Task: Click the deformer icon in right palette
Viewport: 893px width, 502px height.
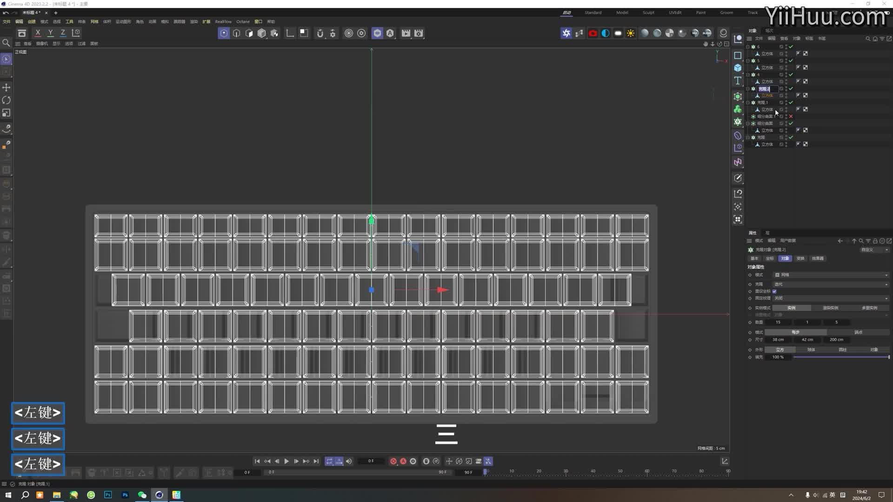Action: tap(738, 136)
